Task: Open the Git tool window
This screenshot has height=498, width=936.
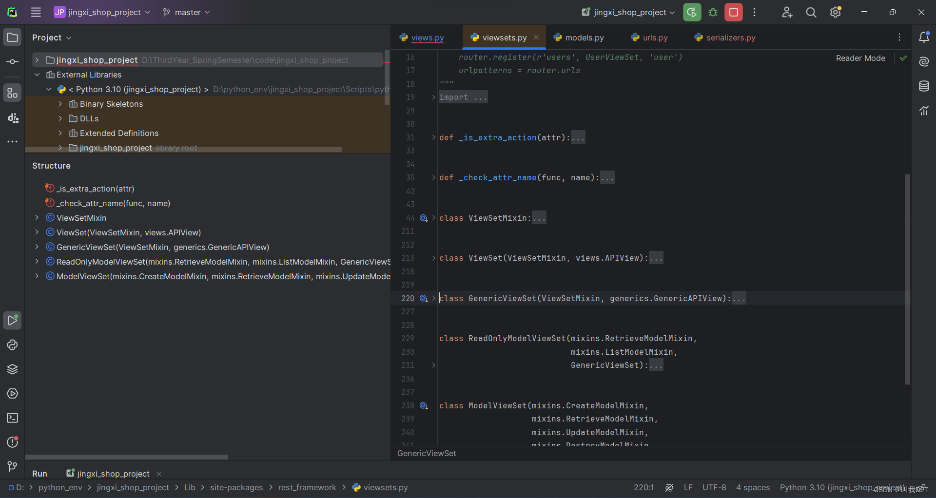Action: (x=13, y=466)
